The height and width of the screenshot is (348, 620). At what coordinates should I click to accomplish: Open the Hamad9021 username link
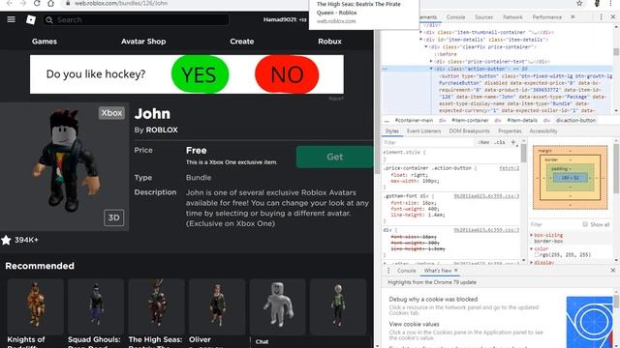285,19
